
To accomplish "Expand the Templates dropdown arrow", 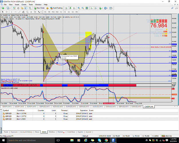I will [x=113, y=8].
